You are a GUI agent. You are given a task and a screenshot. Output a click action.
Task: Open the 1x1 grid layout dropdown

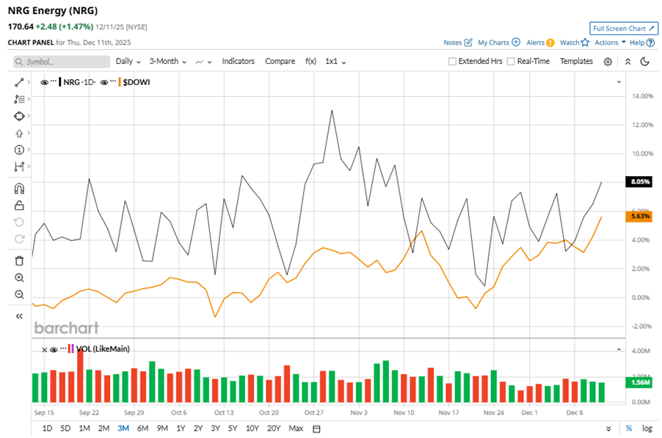(x=335, y=61)
